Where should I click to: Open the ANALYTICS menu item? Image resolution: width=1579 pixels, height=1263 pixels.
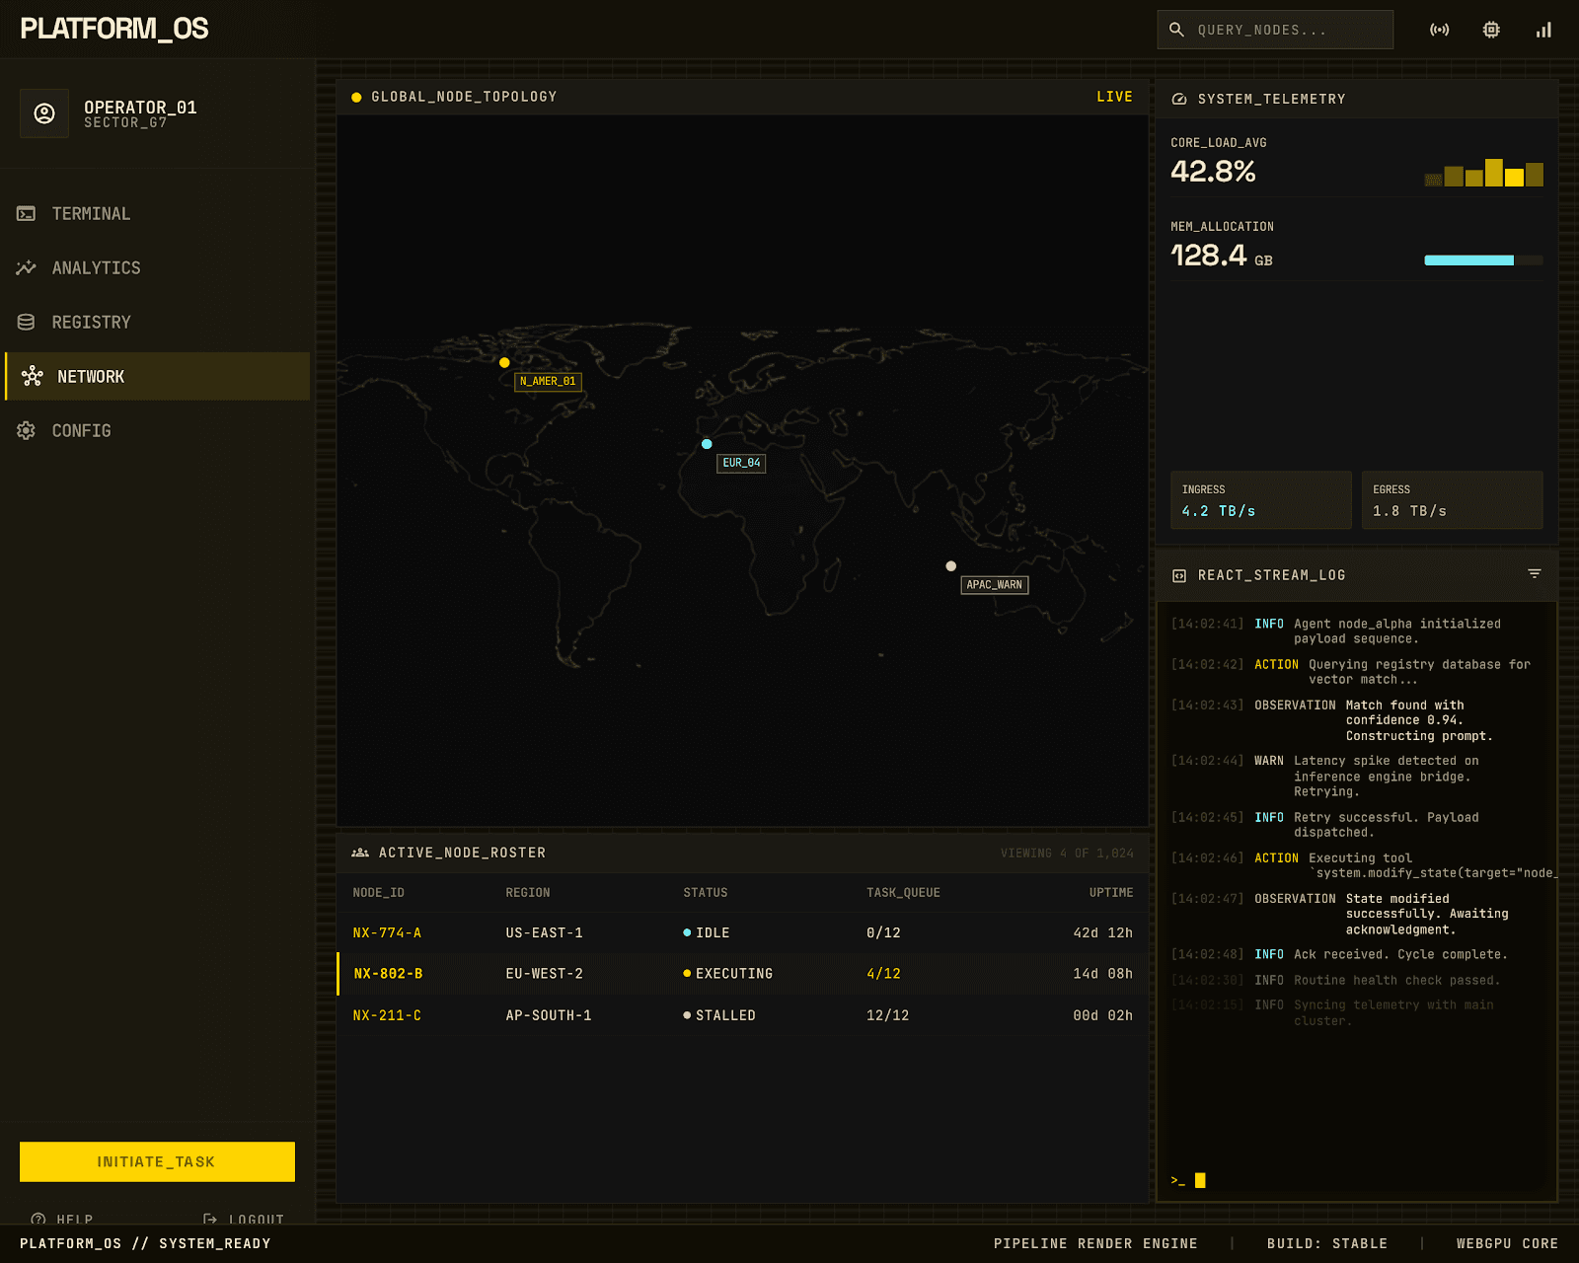[x=158, y=267]
